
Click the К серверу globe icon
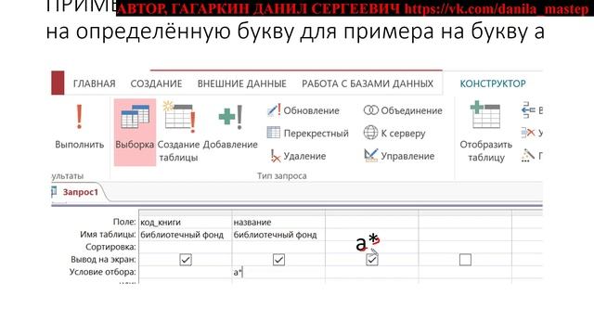point(370,133)
